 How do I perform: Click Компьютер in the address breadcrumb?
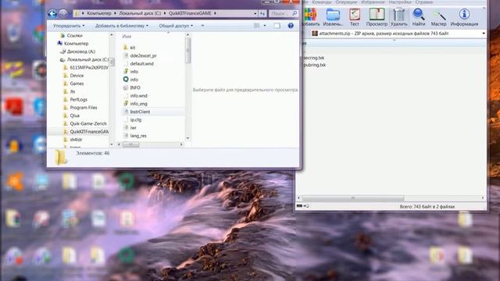(99, 13)
